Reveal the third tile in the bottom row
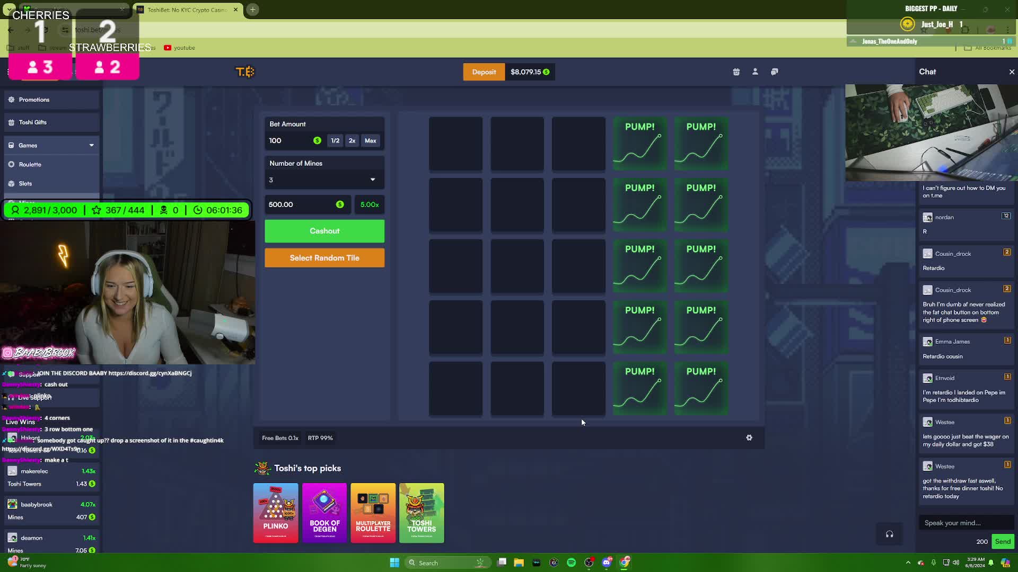Screen dimensions: 1018x572 [x=578, y=389]
